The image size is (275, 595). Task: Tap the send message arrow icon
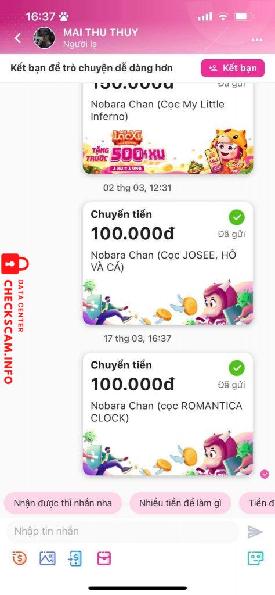(x=255, y=532)
